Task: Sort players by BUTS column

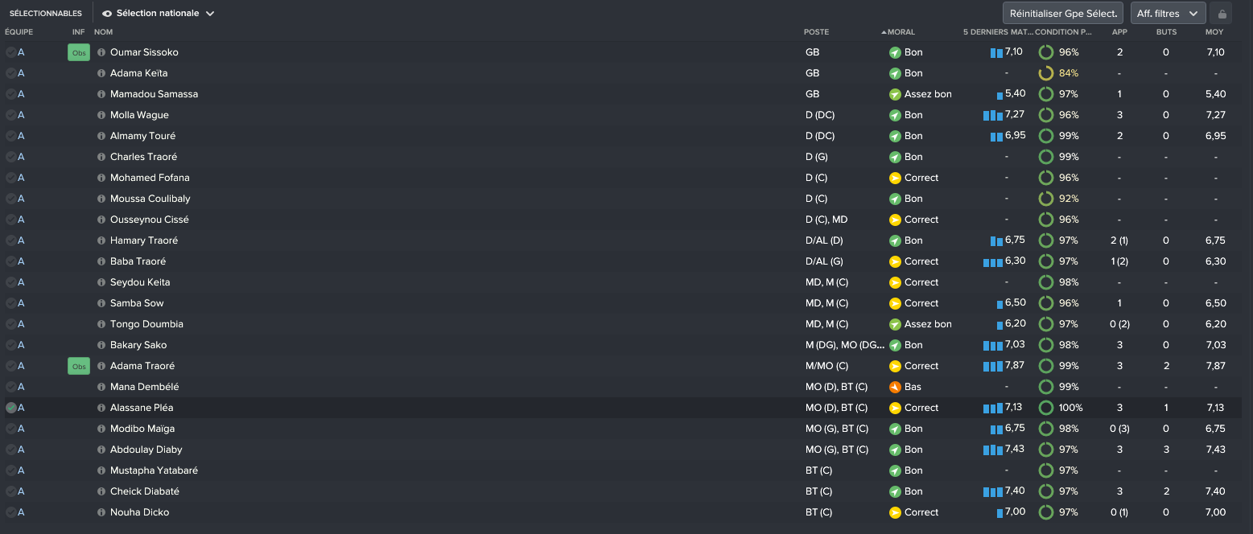Action: pyautogui.click(x=1166, y=32)
